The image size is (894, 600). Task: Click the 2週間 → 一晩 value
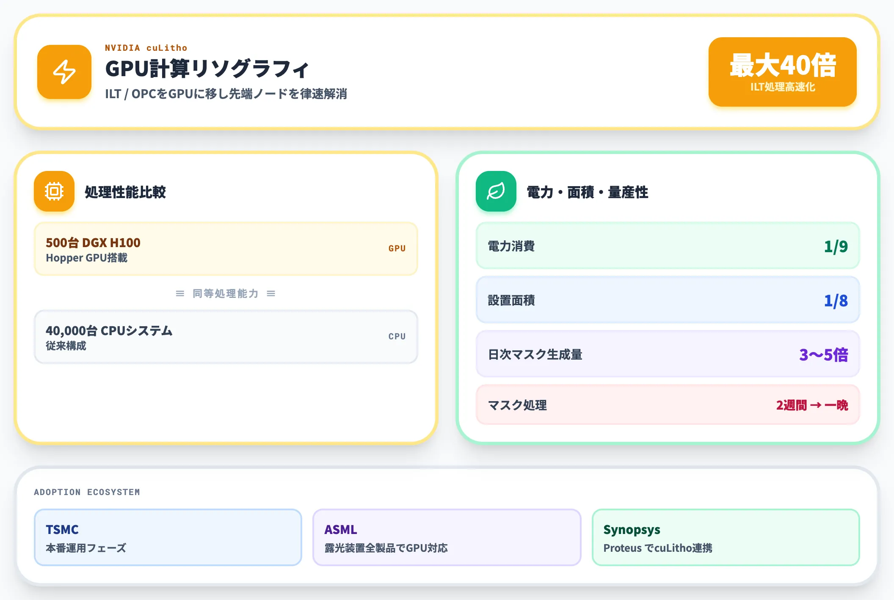pos(812,405)
